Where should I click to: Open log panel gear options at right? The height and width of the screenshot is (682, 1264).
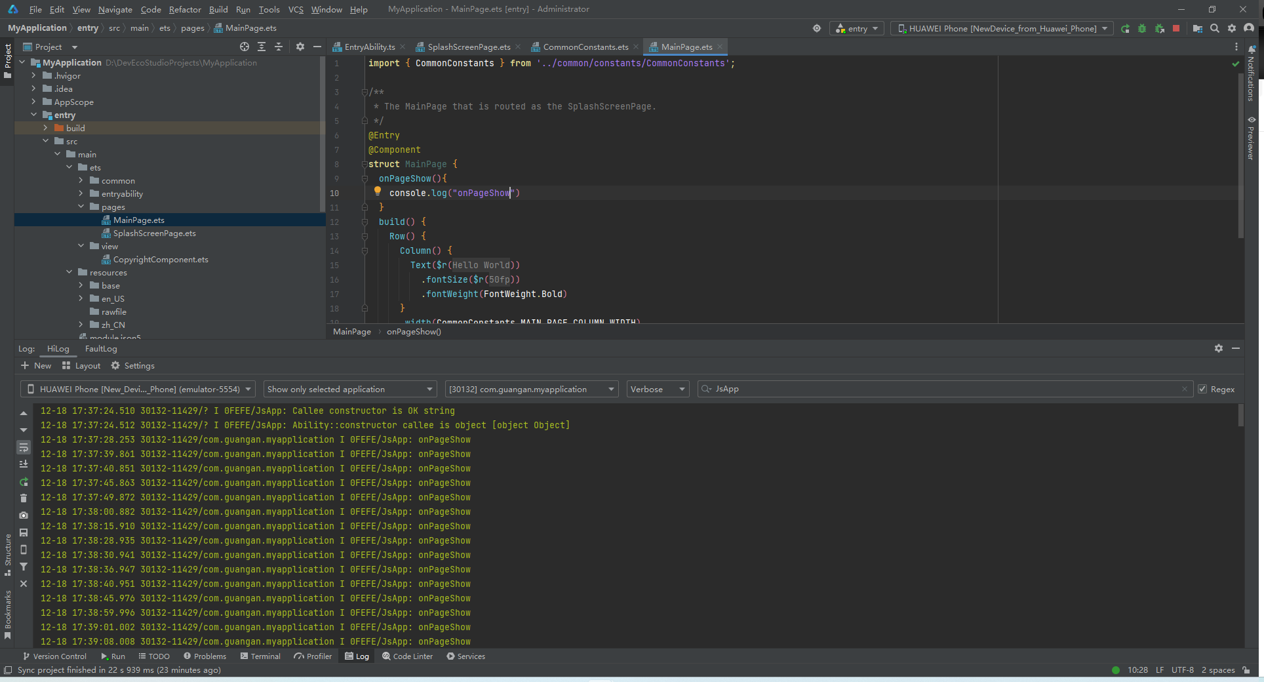[1219, 348]
